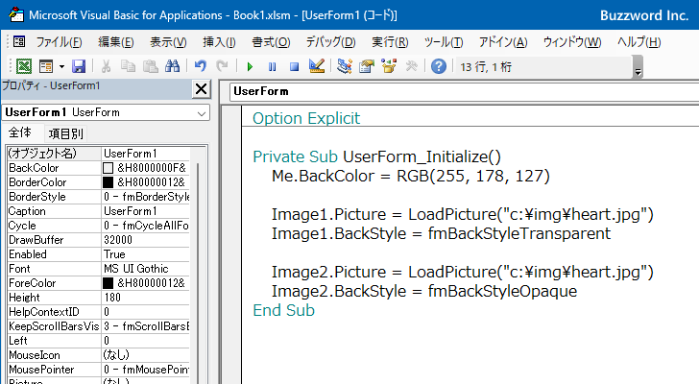Open Find with the binoculars icon
Screen dimensions: 699x384
click(x=172, y=66)
